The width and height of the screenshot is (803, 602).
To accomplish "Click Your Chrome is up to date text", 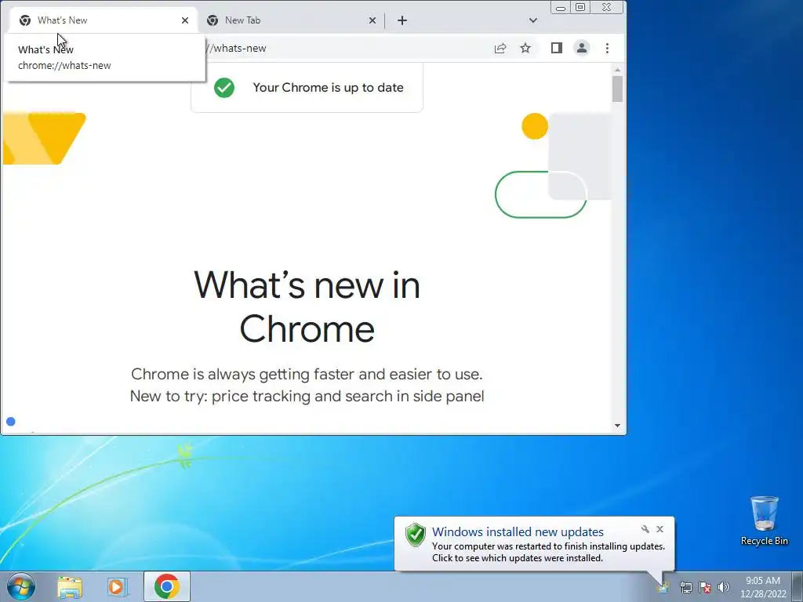I will (329, 88).
